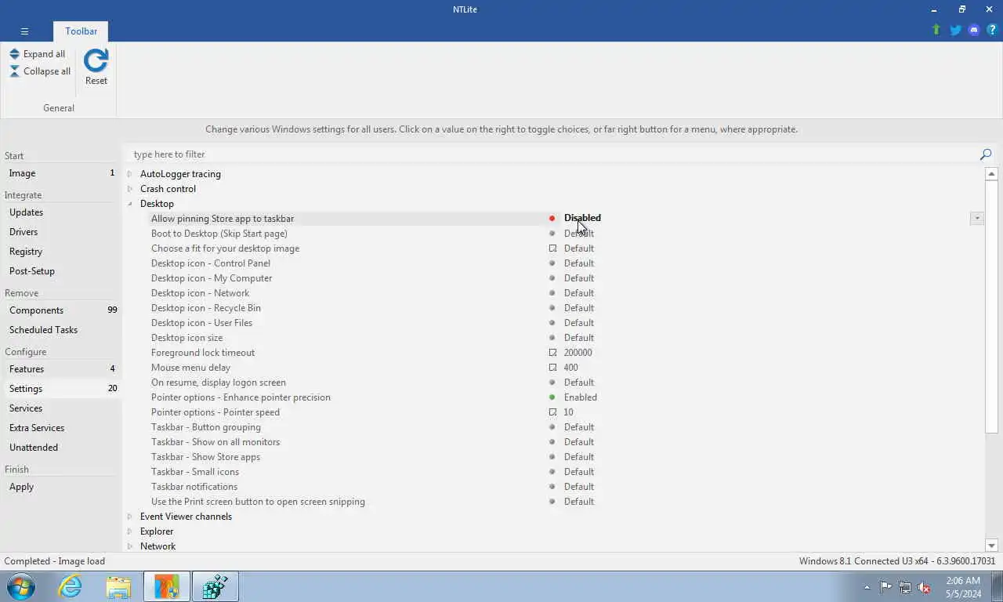Open dropdown for Allow pinning Store app
The image size is (1003, 602).
click(976, 219)
